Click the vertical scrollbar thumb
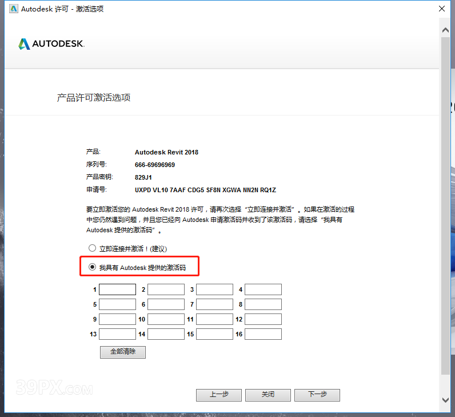Image resolution: width=455 pixels, height=417 pixels. point(445,205)
